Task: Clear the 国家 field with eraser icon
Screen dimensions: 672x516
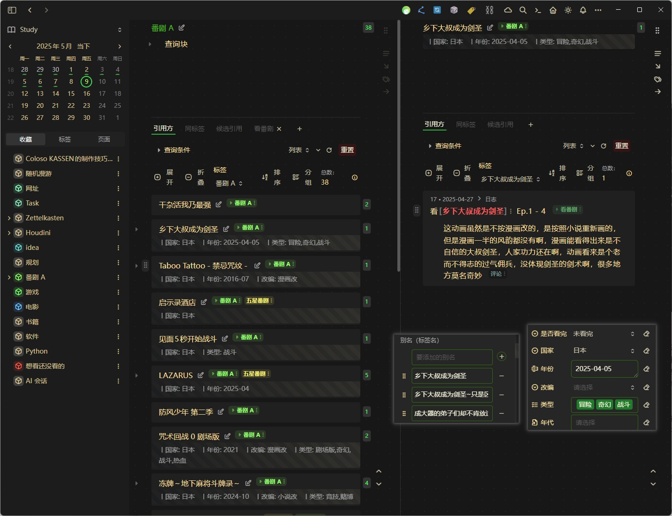Action: [x=647, y=351]
